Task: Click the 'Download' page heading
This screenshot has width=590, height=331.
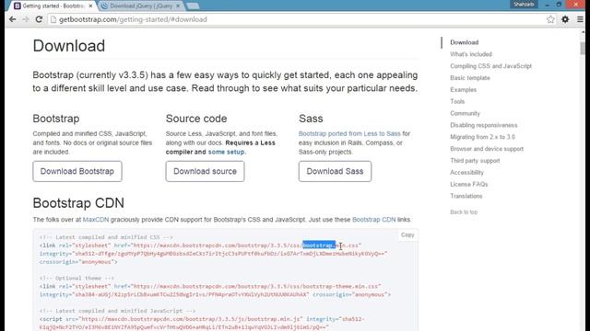Action: pyautogui.click(x=69, y=46)
